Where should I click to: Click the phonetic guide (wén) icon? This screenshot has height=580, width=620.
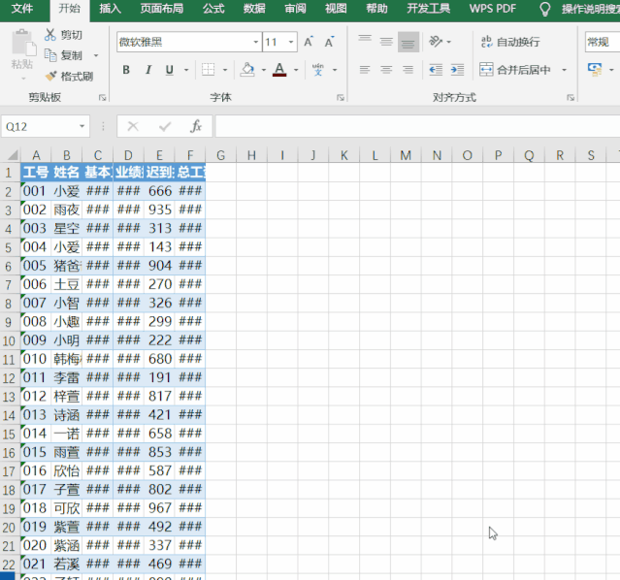pos(318,70)
